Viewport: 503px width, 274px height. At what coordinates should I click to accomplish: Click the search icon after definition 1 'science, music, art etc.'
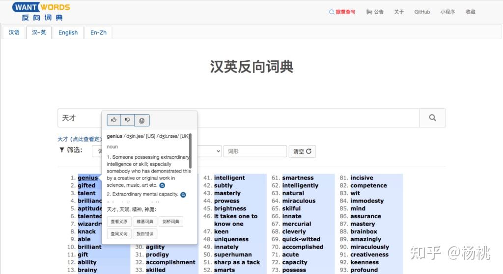click(x=162, y=185)
